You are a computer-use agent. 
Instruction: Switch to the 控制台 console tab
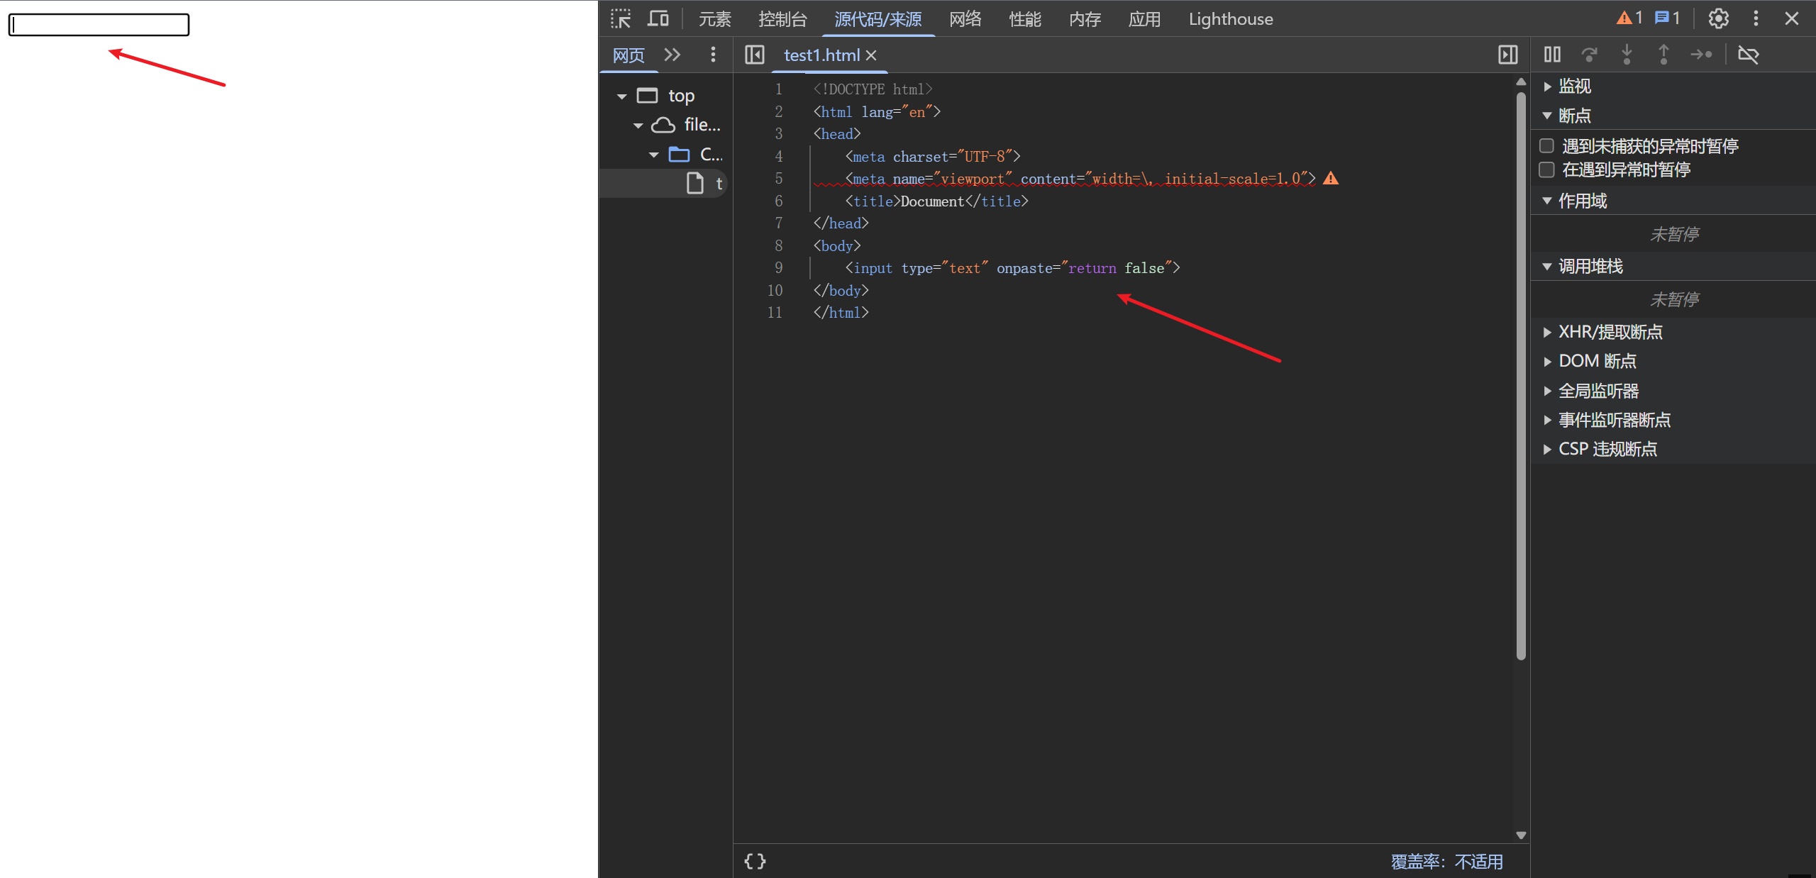tap(782, 19)
